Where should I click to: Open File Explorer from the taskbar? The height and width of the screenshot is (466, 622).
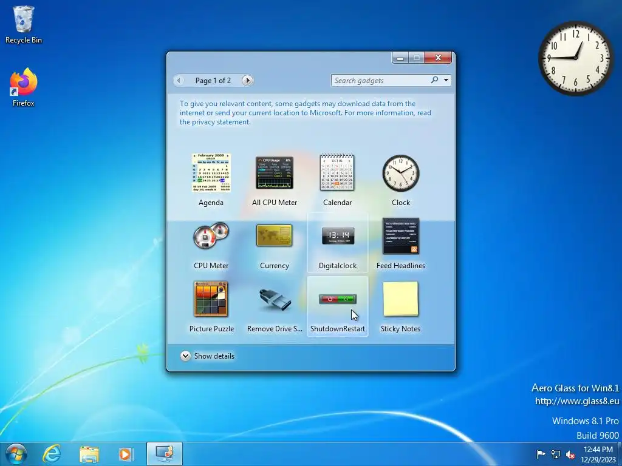click(89, 454)
